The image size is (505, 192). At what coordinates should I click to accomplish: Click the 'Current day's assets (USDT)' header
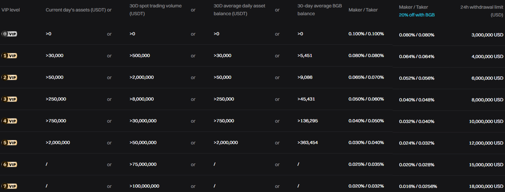coord(76,10)
